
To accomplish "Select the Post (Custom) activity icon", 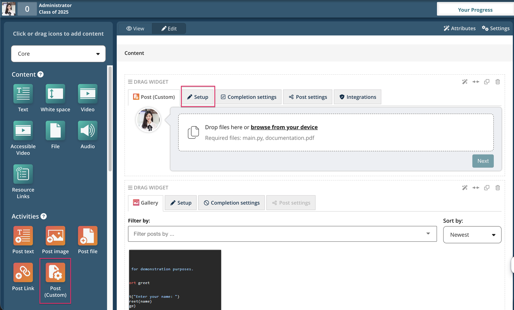I will [x=55, y=273].
